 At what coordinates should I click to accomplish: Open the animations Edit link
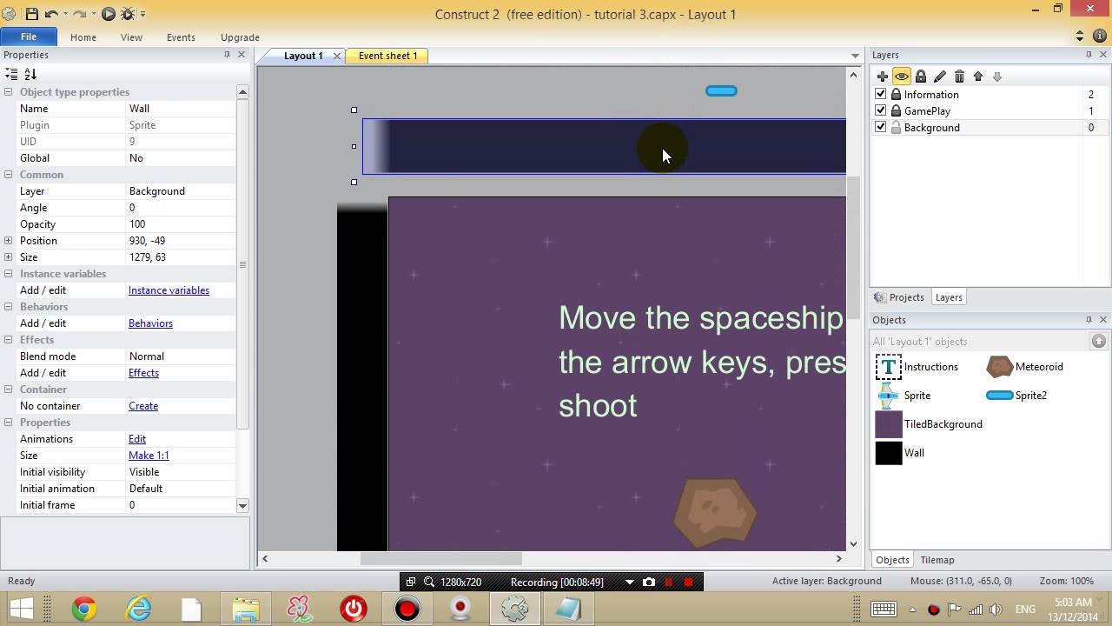tap(137, 439)
